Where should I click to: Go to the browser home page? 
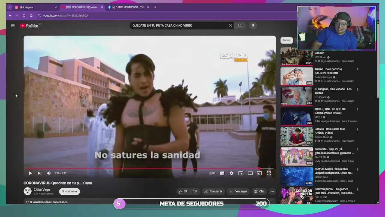31,15
